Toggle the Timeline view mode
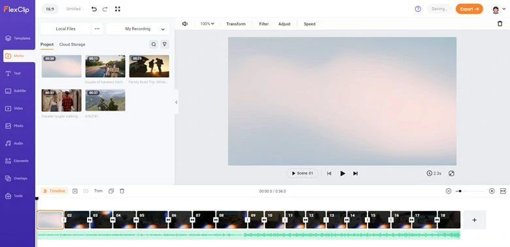 coord(54,191)
